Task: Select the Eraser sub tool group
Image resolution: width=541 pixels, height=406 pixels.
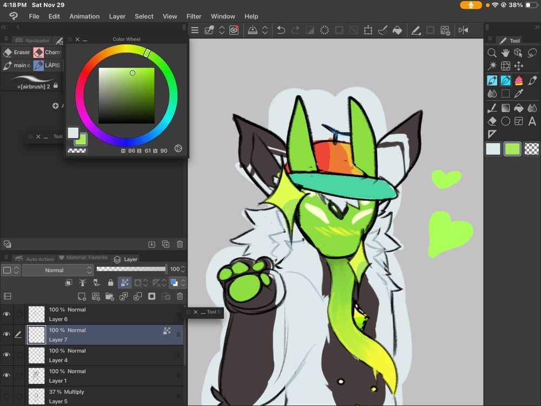Action: [17, 53]
